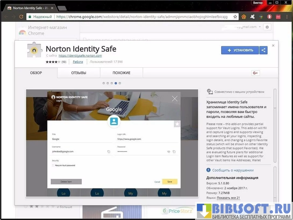Copy the username in the screenshot
The width and height of the screenshot is (293, 220).
pos(108,152)
